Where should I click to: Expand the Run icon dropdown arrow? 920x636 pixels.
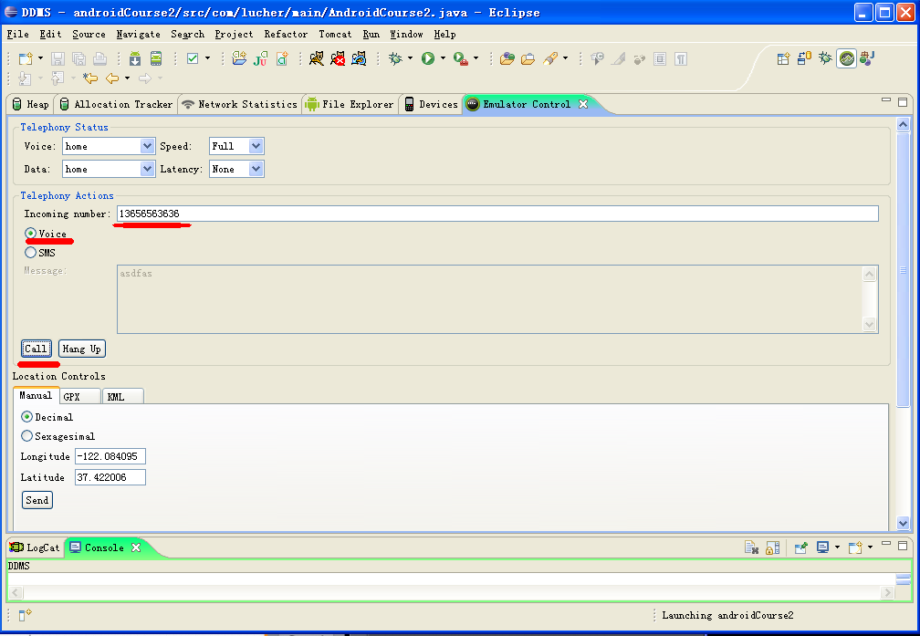tap(443, 58)
